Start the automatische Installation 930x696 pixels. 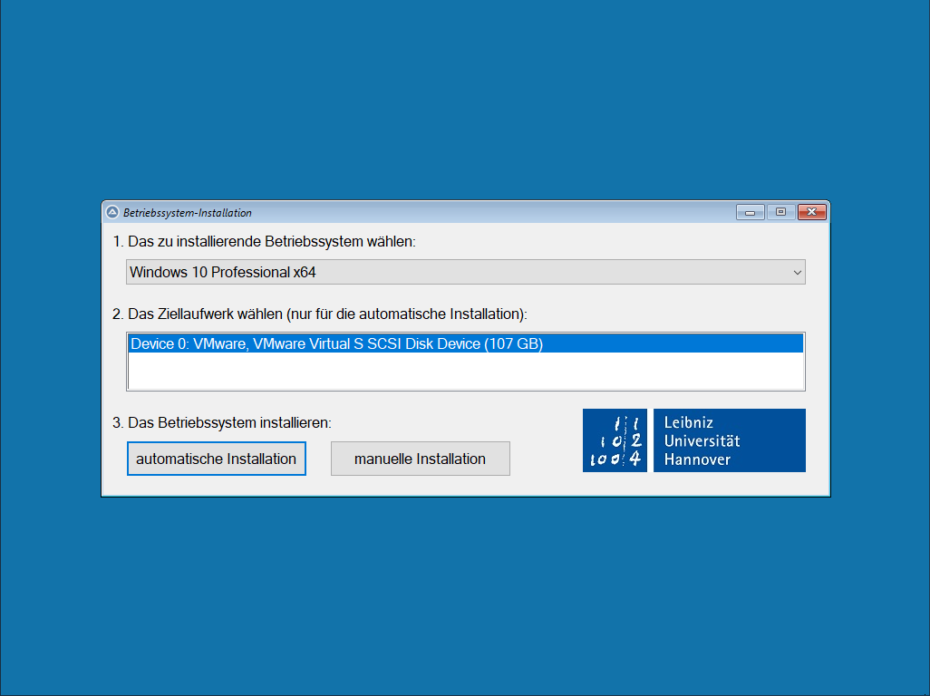tap(217, 459)
